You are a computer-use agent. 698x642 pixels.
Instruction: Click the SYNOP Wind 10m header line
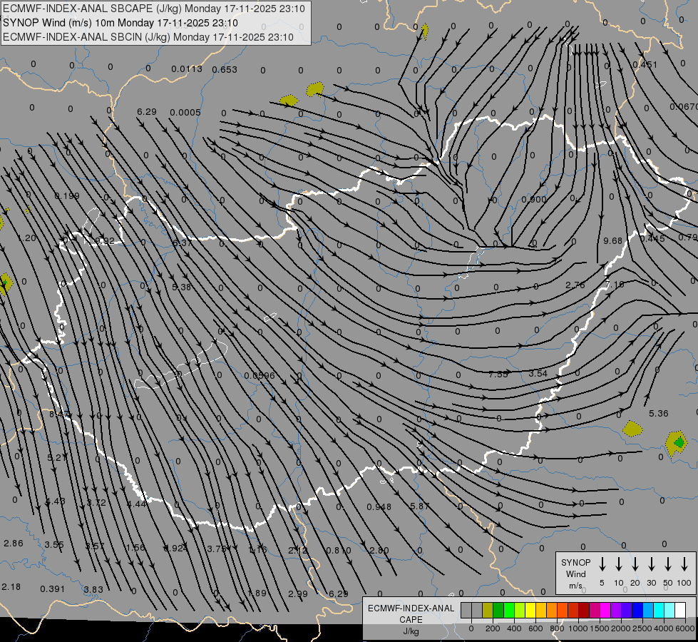120,23
